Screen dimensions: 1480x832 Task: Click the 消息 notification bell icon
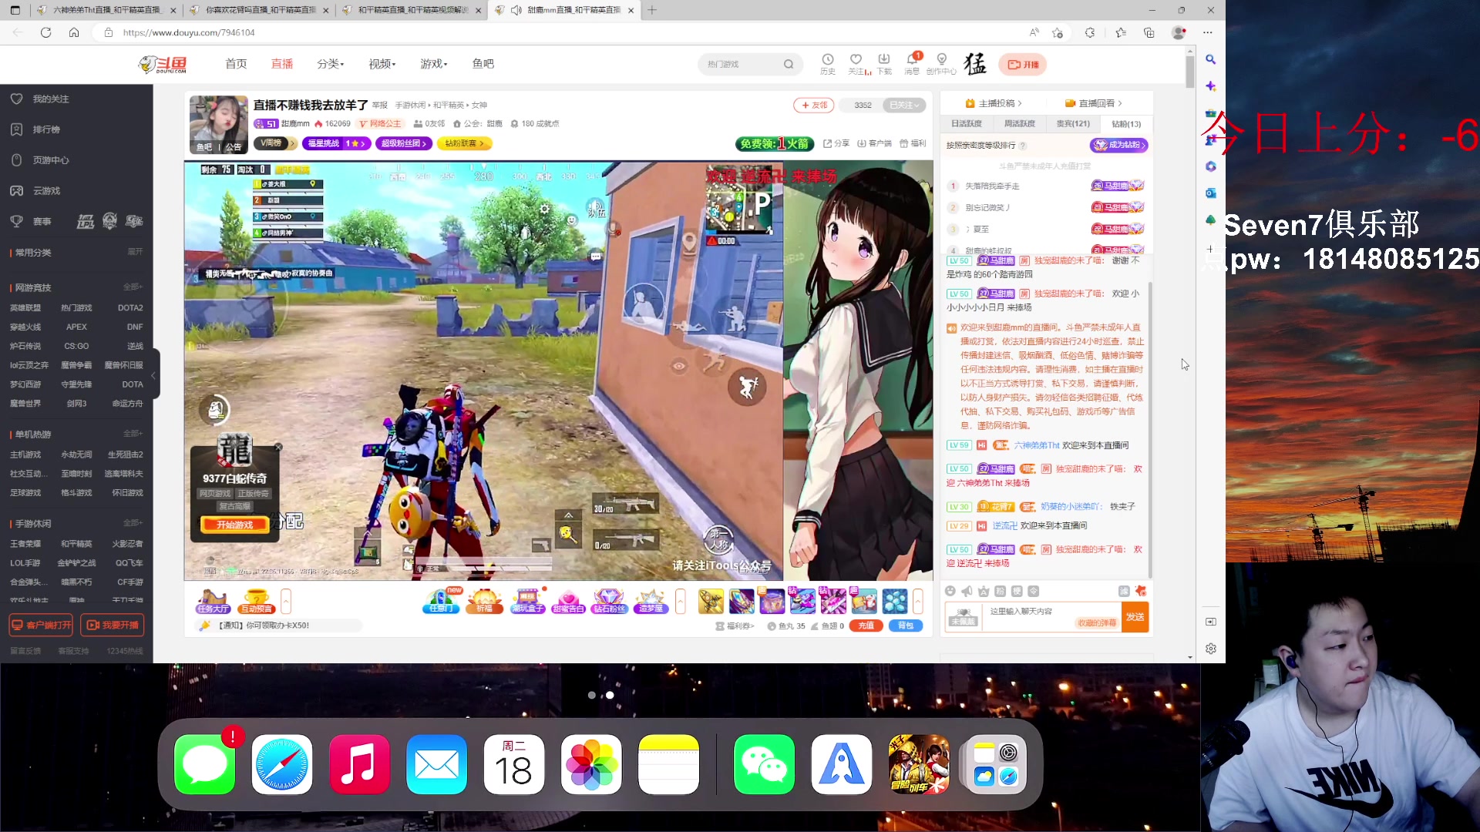tap(912, 60)
